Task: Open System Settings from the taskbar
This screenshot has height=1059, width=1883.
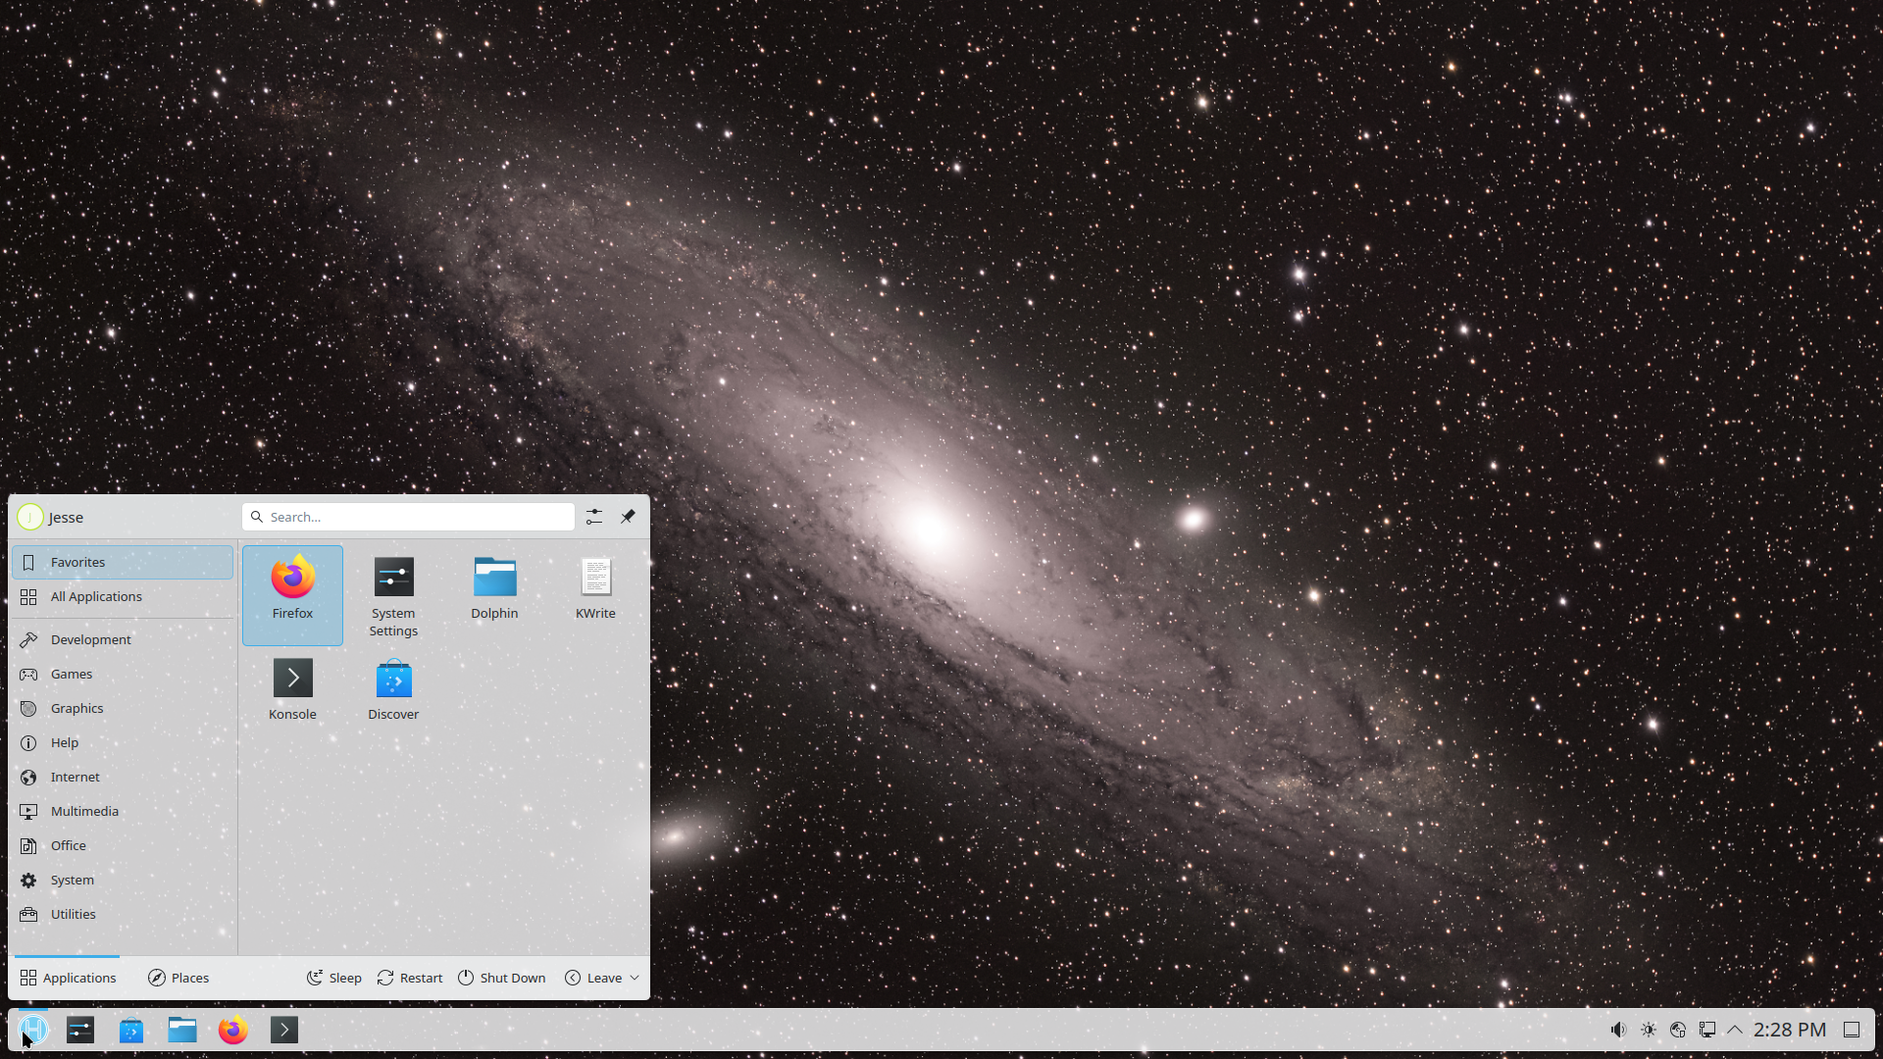Action: point(80,1030)
